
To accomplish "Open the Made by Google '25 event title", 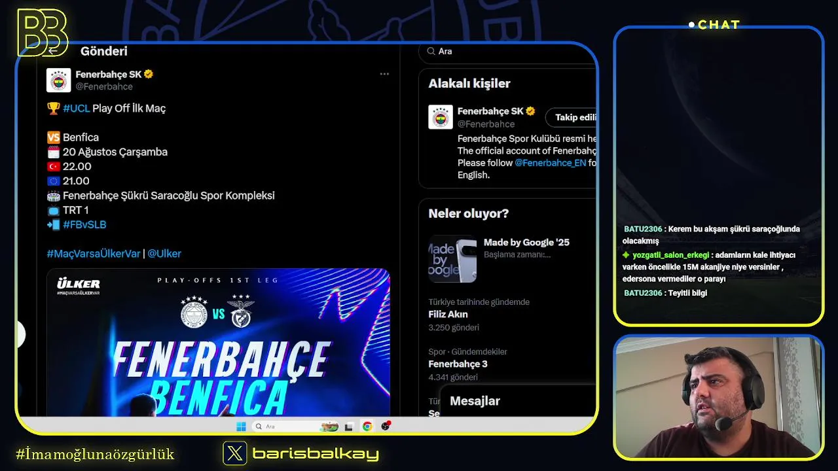I will tap(526, 242).
